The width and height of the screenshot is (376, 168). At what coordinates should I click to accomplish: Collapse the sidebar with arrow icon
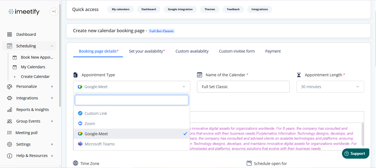click(54, 12)
